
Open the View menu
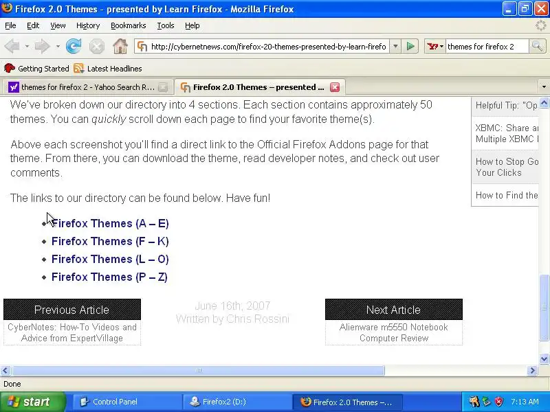[x=58, y=25]
